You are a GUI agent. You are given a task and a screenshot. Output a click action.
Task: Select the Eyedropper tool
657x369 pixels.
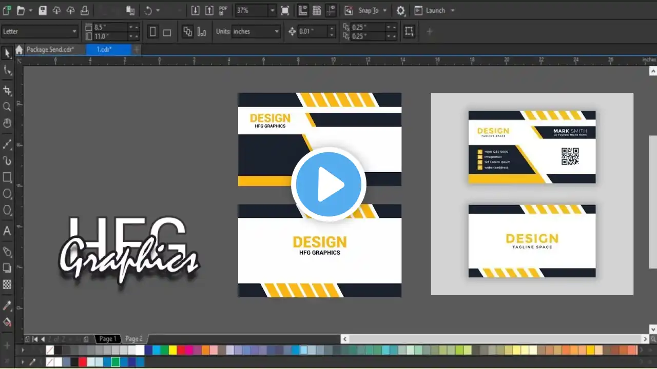pyautogui.click(x=7, y=306)
